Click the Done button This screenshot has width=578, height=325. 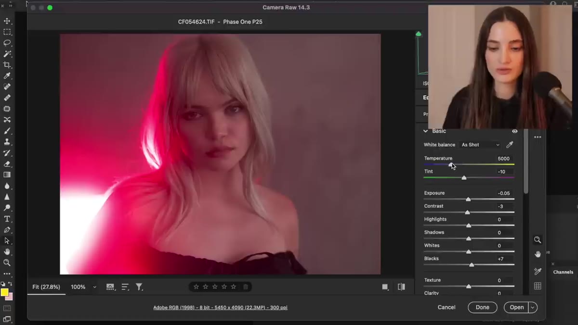(483, 307)
